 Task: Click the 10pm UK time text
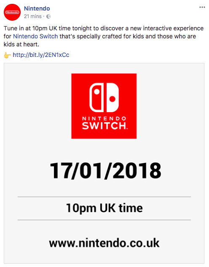pyautogui.click(x=104, y=208)
